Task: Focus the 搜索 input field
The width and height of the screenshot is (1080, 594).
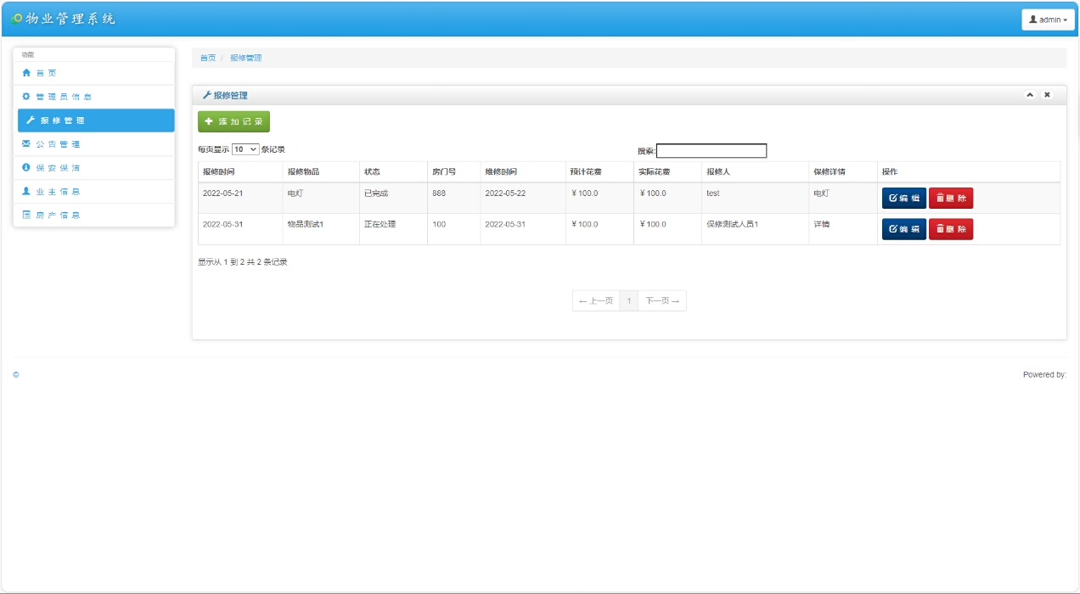Action: pos(712,151)
